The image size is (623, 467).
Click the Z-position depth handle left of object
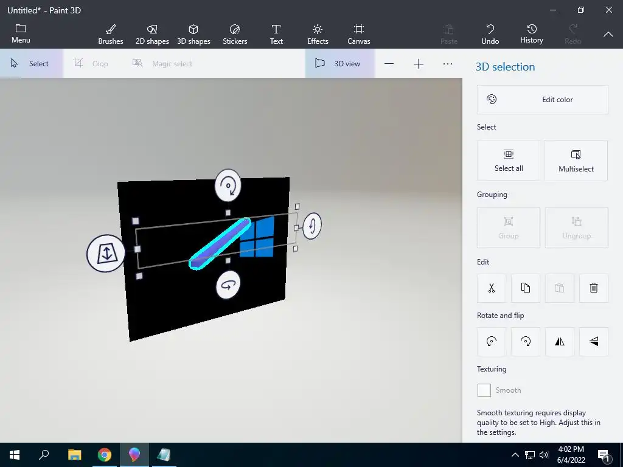click(x=106, y=254)
